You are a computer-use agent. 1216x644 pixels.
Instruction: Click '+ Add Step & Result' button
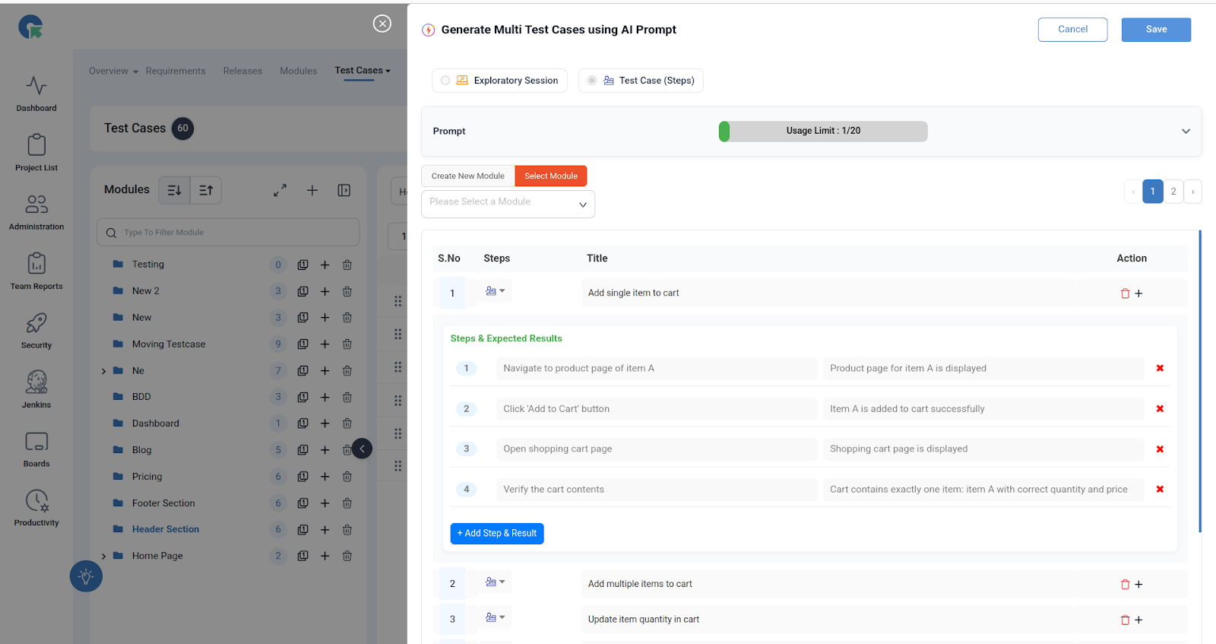[x=497, y=534]
